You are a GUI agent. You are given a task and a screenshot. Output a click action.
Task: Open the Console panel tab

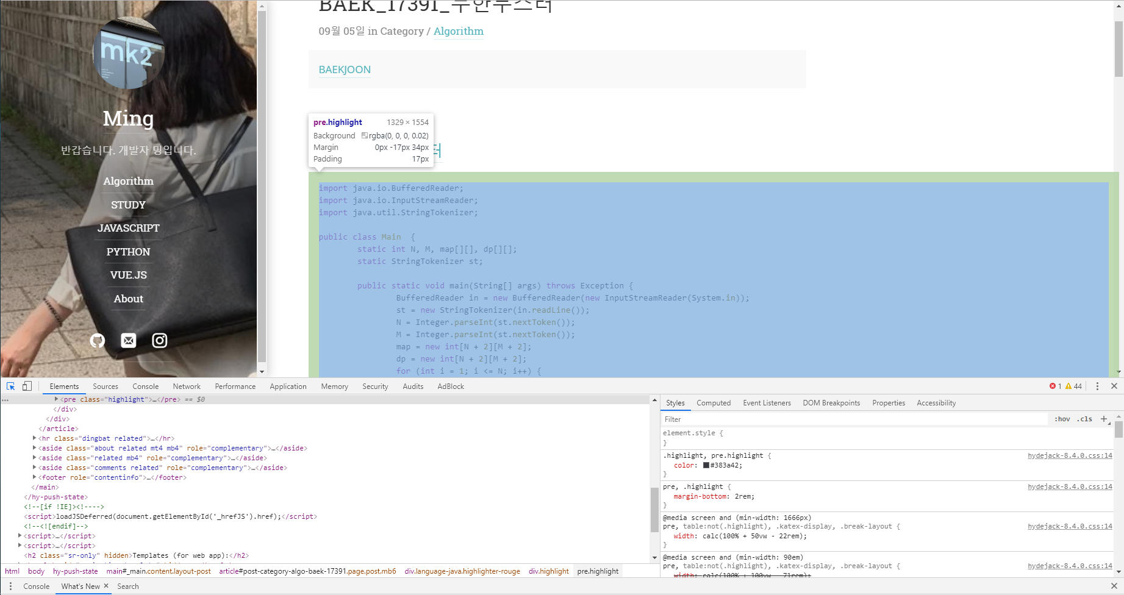click(x=145, y=386)
